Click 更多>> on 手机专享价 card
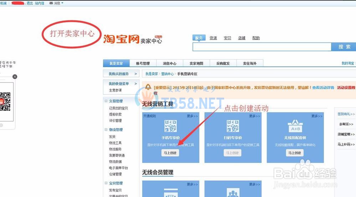Screen dimensions: 356x197 (192, 116)
